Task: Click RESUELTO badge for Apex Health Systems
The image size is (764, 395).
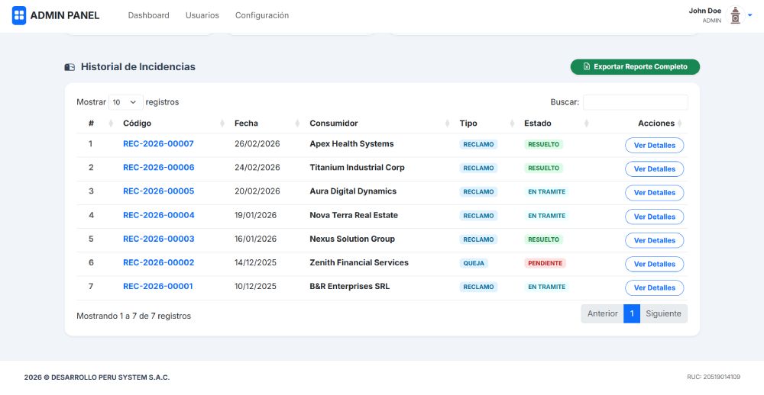Action: (x=543, y=144)
